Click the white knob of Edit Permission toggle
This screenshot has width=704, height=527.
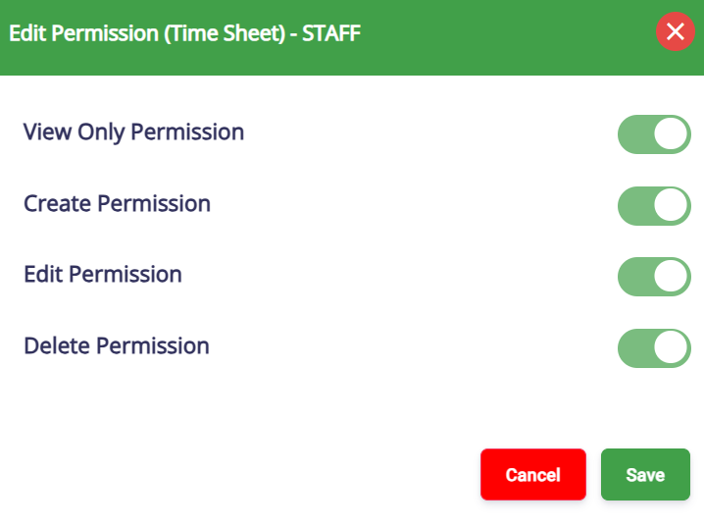(x=672, y=277)
